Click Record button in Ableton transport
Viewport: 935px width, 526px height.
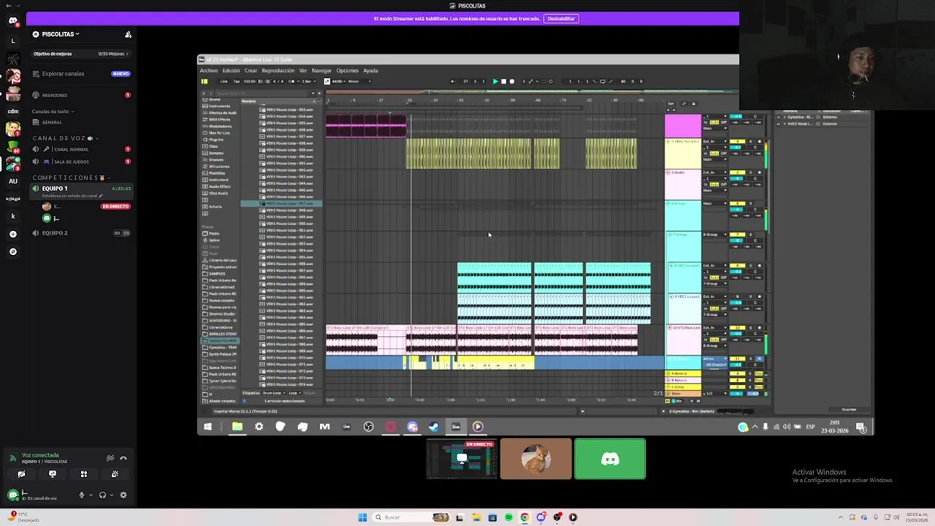coord(511,82)
